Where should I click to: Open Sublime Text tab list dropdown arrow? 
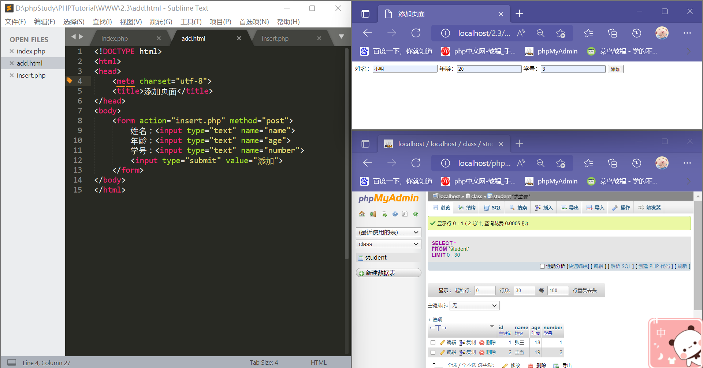point(341,37)
